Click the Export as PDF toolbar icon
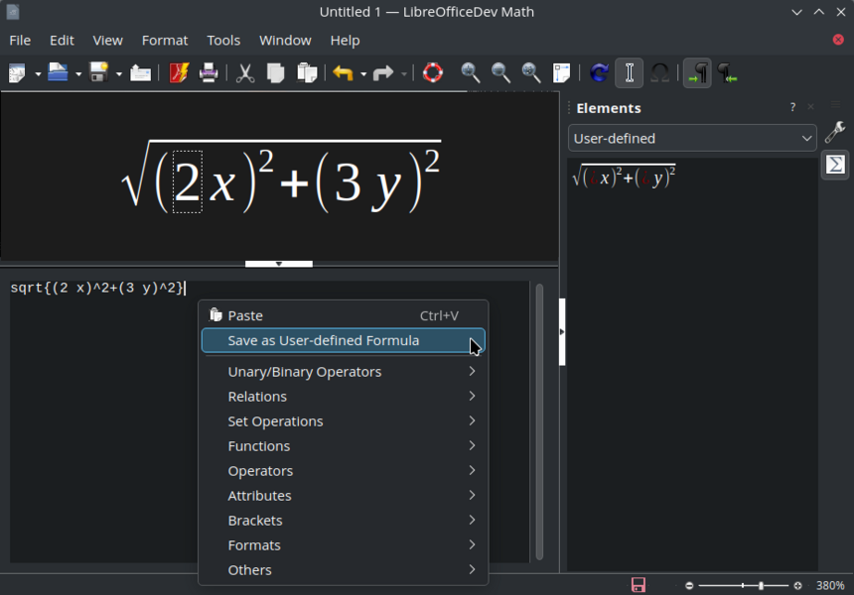Viewport: 854px width, 595px height. (179, 73)
